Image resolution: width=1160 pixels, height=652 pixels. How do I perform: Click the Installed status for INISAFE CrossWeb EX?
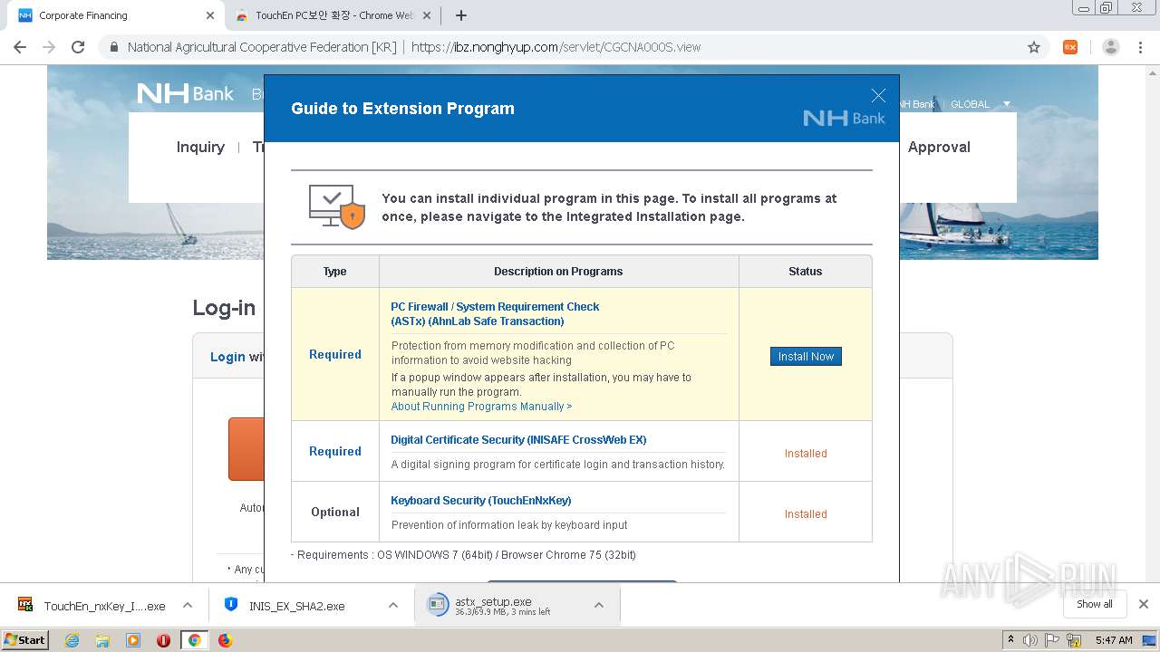[806, 454]
